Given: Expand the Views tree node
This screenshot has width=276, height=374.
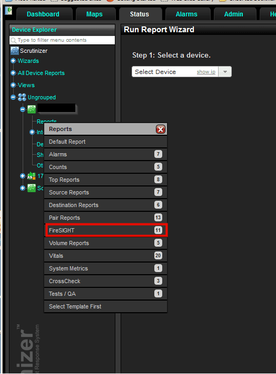Looking at the screenshot, I should (x=13, y=85).
